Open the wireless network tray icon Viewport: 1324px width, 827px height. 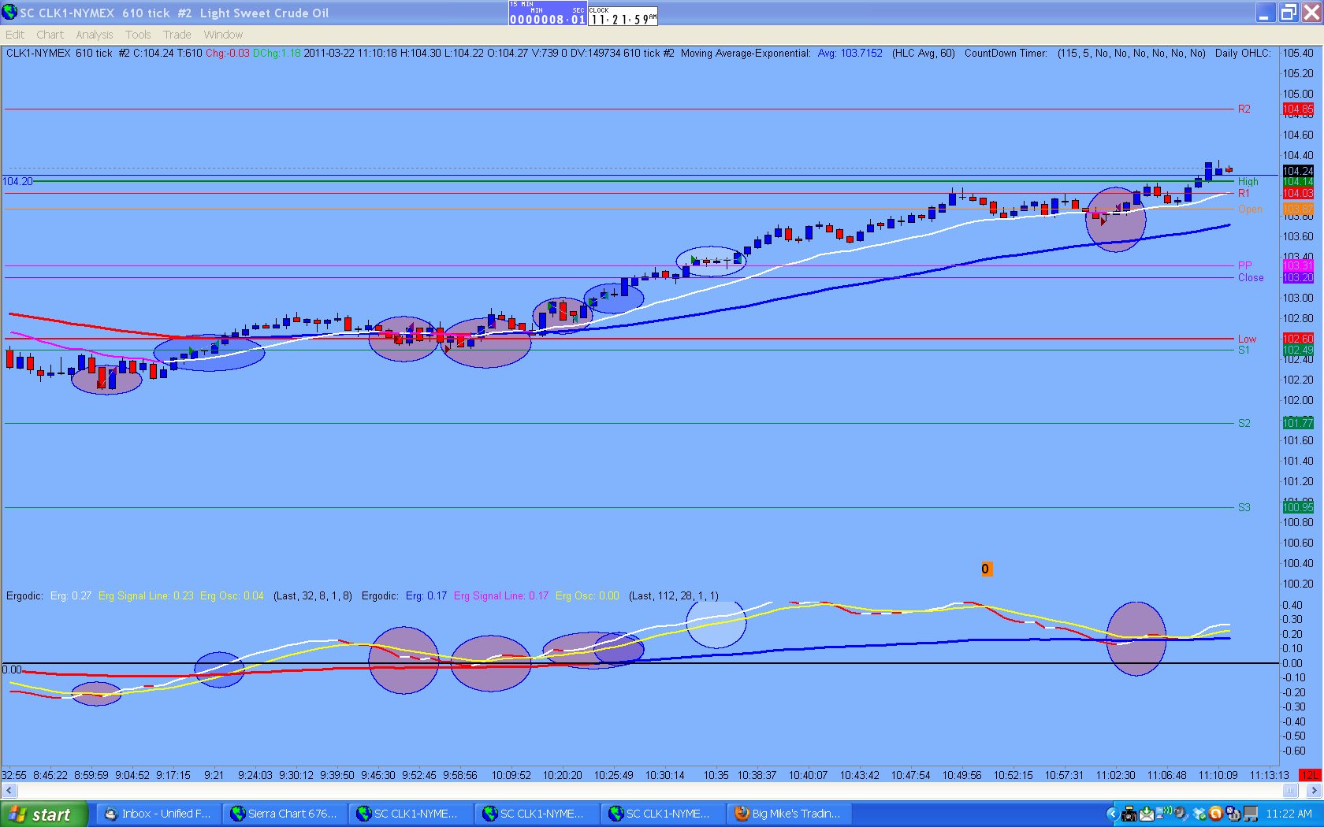point(1164,814)
